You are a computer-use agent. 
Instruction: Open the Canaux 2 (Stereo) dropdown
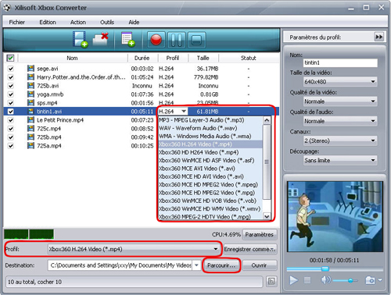point(340,140)
